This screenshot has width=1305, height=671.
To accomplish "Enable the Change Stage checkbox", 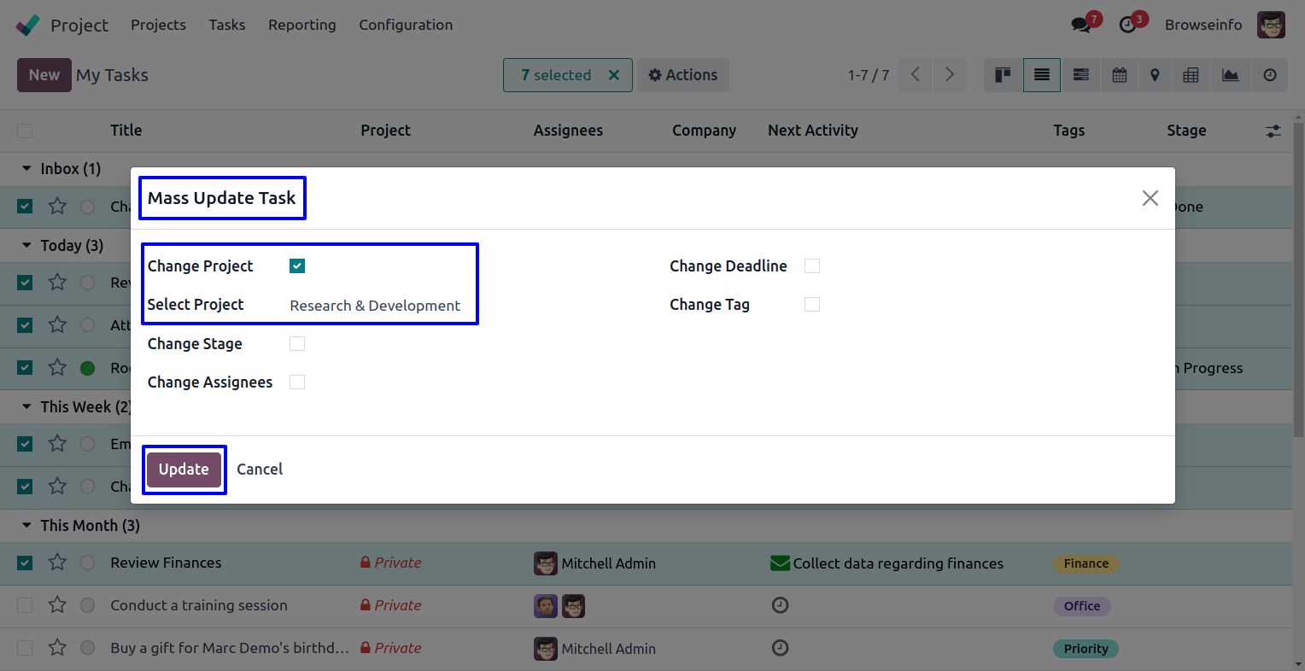I will (297, 344).
